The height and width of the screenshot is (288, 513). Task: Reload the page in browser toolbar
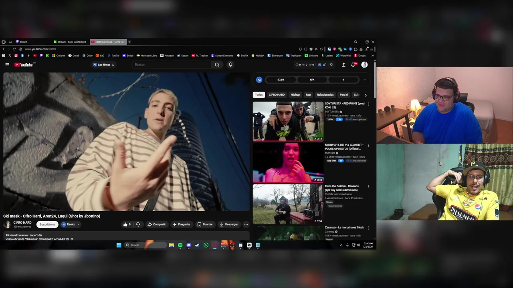point(14,49)
